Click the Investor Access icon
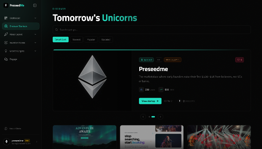 (6, 43)
